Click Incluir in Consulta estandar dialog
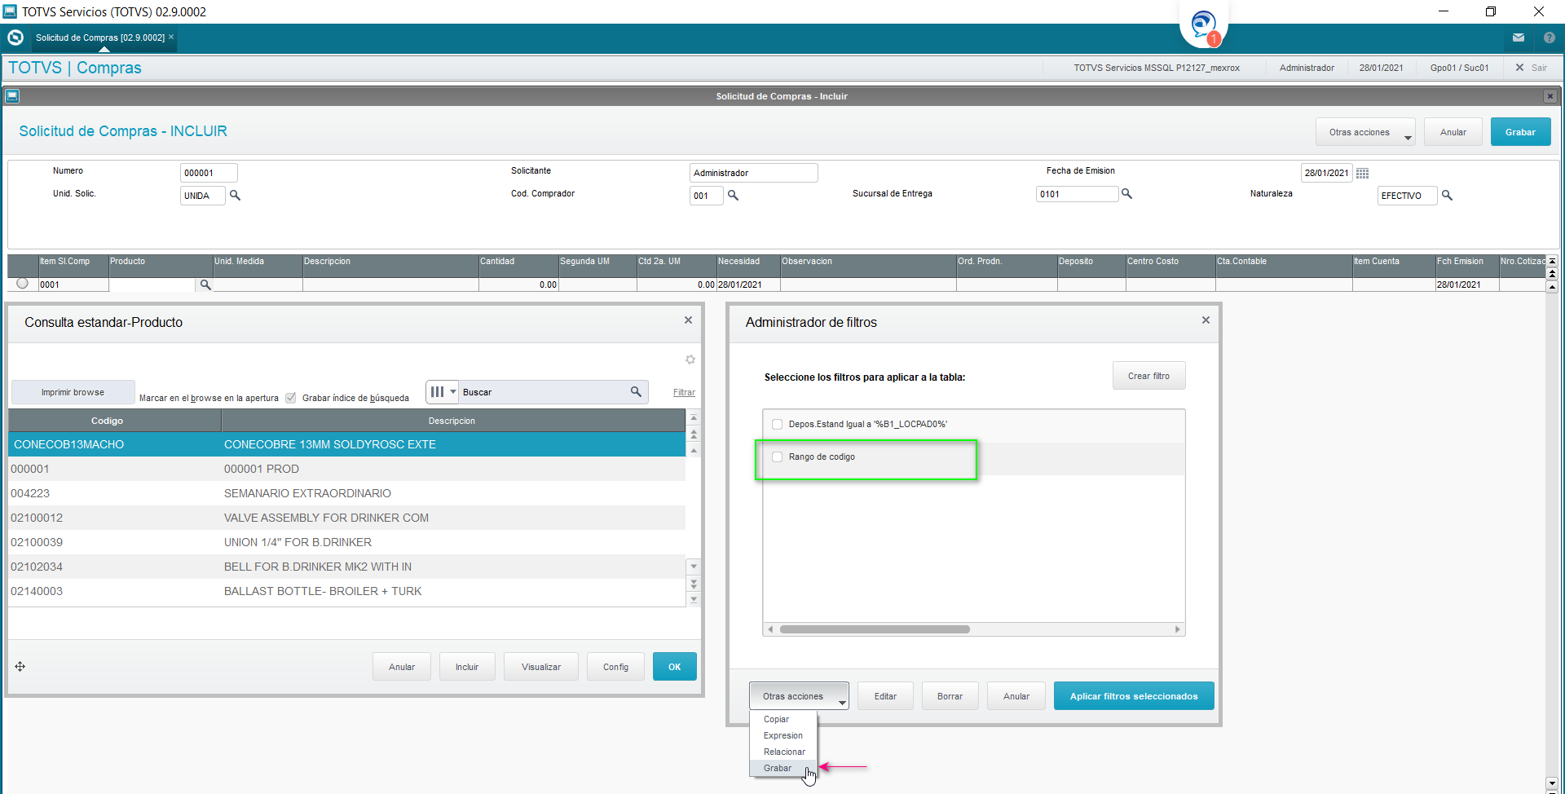 pyautogui.click(x=467, y=667)
